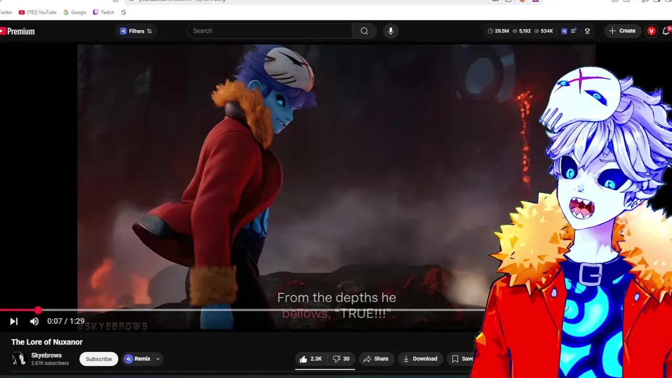
Task: Mute the video with the speaker icon
Action: coord(34,321)
